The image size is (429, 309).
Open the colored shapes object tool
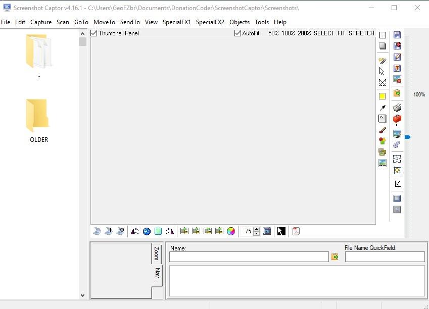(383, 141)
